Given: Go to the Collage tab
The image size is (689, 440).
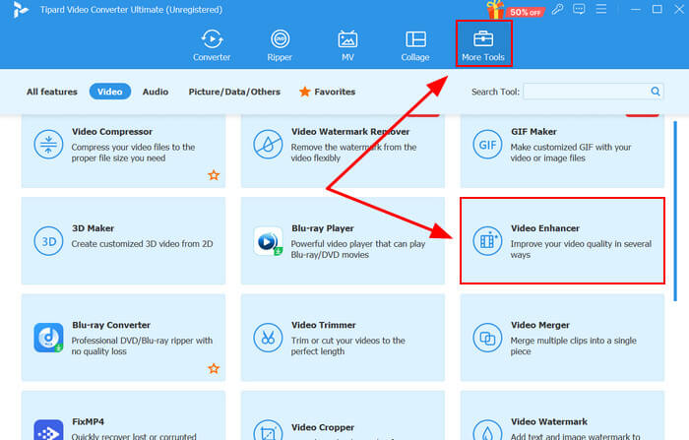Looking at the screenshot, I should pyautogui.click(x=415, y=45).
